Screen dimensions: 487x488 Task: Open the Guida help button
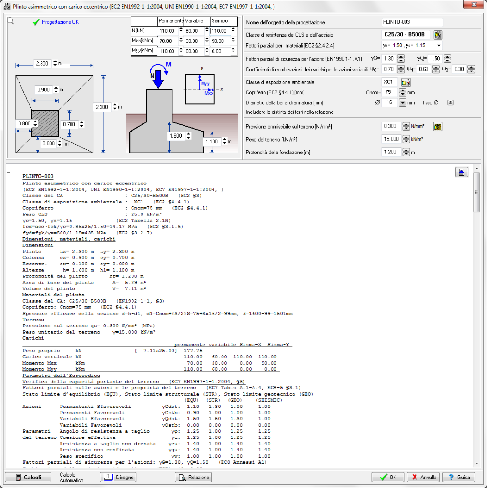459,477
